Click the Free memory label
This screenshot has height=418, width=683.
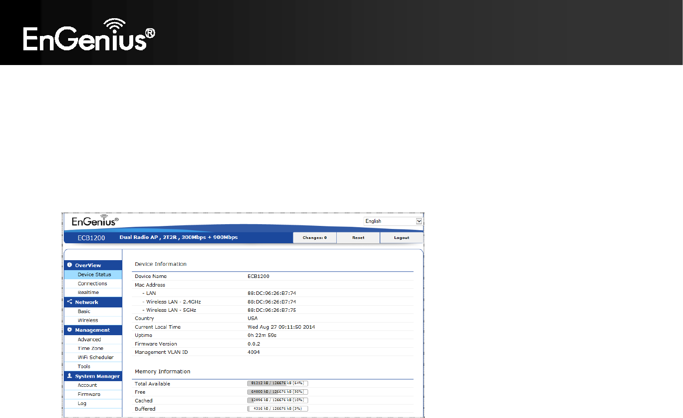(140, 392)
